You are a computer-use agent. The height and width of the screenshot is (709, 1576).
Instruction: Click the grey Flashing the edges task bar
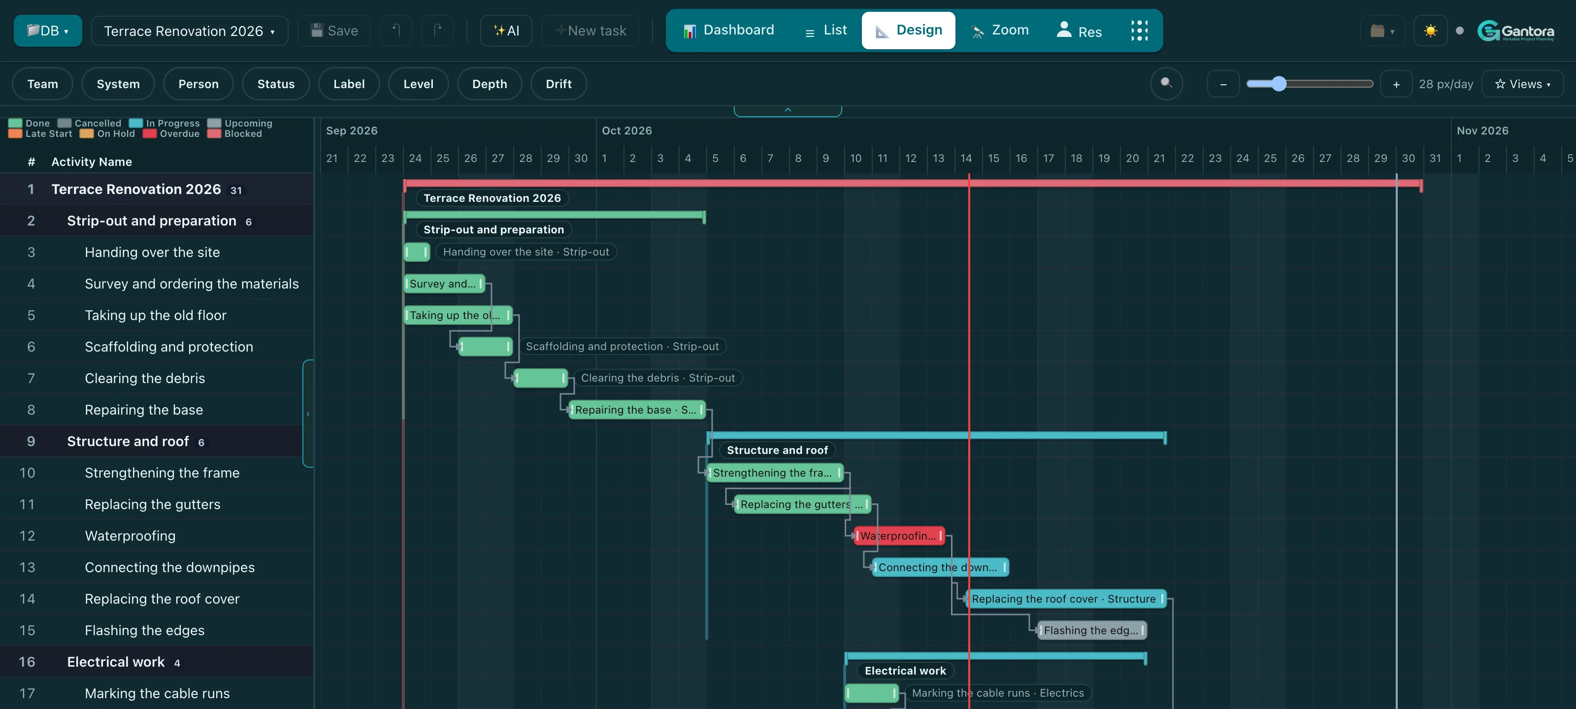click(x=1092, y=630)
